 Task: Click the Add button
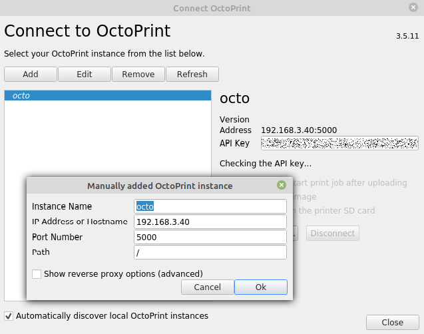tap(31, 74)
